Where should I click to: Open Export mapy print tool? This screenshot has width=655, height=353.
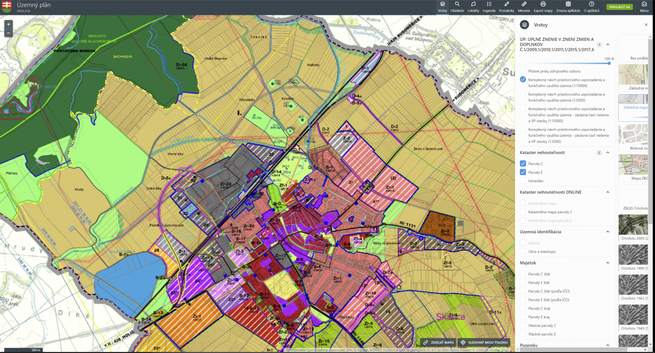coord(543,7)
